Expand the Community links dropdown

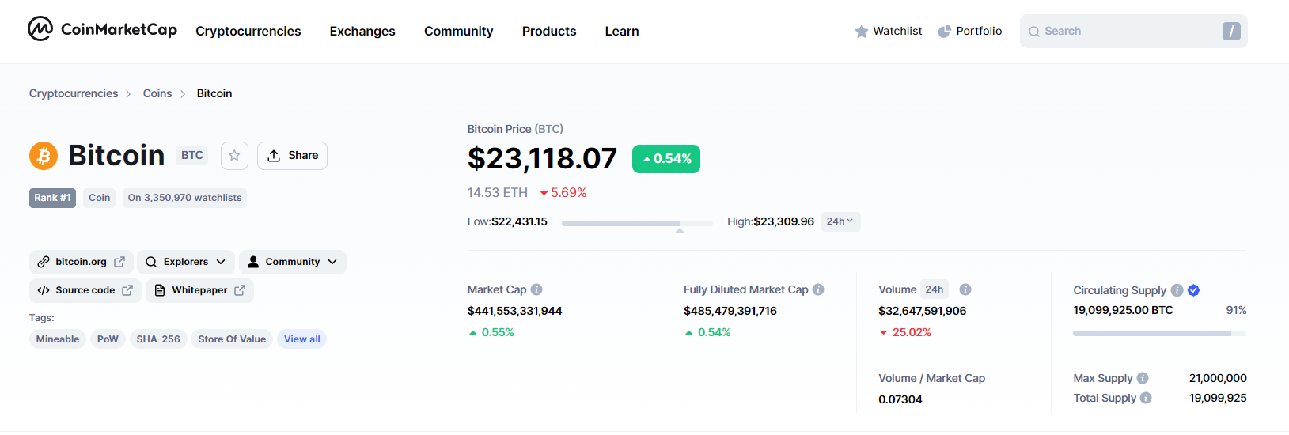point(293,262)
